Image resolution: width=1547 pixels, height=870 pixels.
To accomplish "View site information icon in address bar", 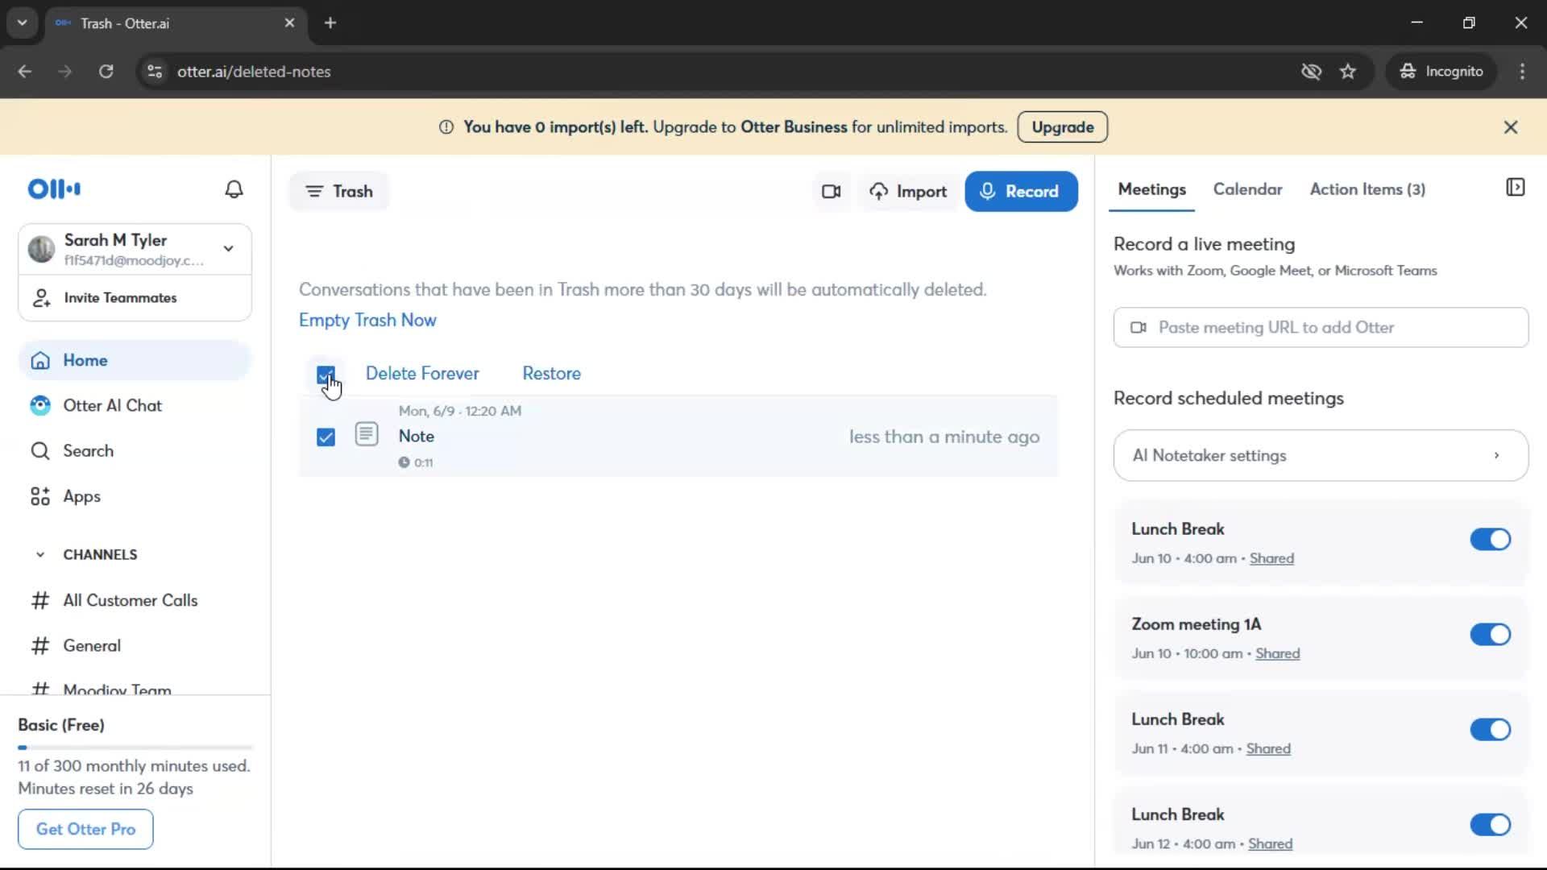I will pos(154,72).
